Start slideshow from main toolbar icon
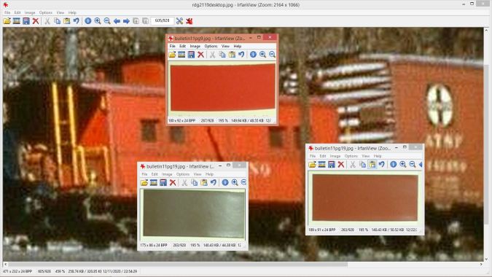The image size is (492, 277). click(16, 21)
